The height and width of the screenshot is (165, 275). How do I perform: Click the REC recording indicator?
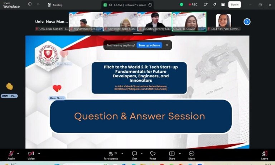pos(193,5)
